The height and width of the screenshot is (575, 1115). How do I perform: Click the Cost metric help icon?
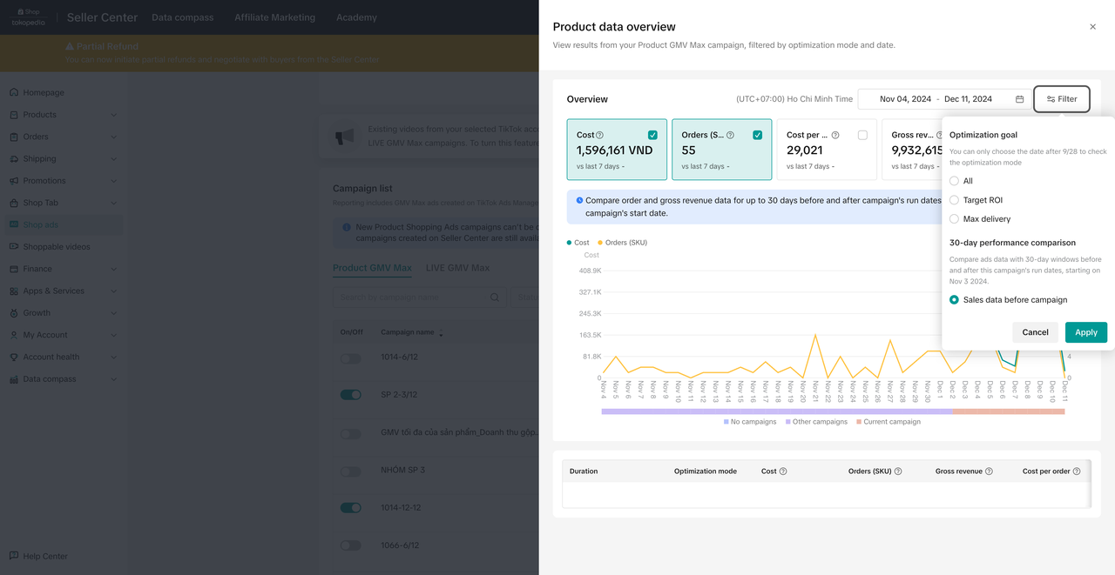coord(599,136)
